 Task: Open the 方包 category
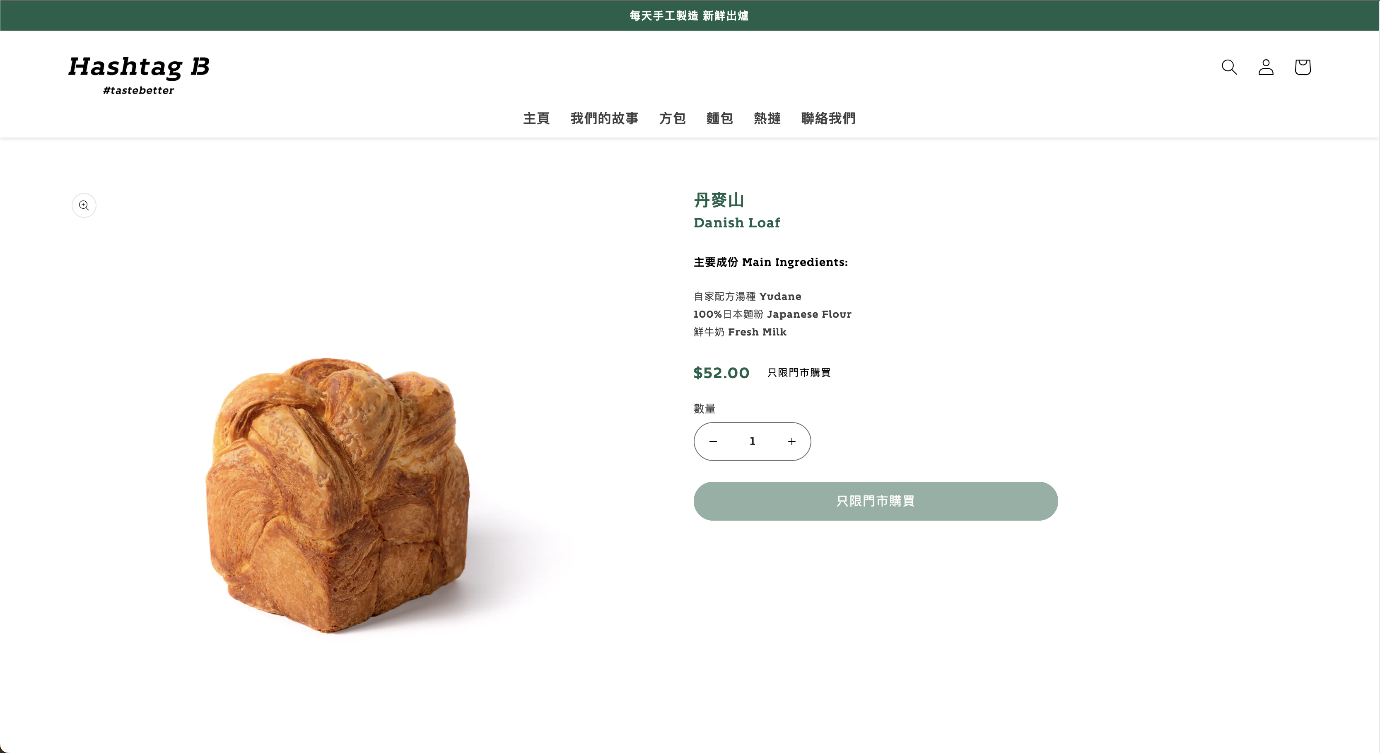[x=672, y=118]
